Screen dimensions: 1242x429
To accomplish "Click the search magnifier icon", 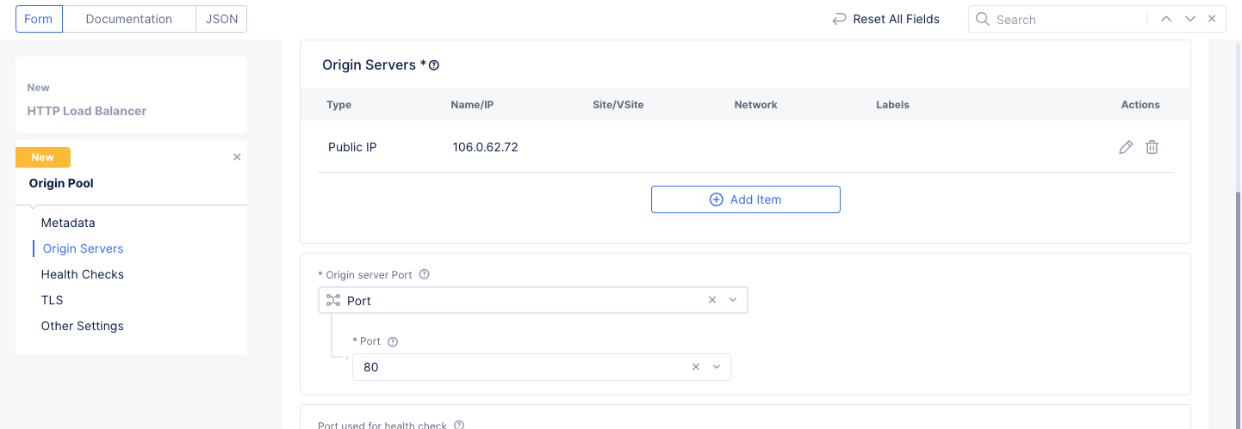I will [983, 19].
